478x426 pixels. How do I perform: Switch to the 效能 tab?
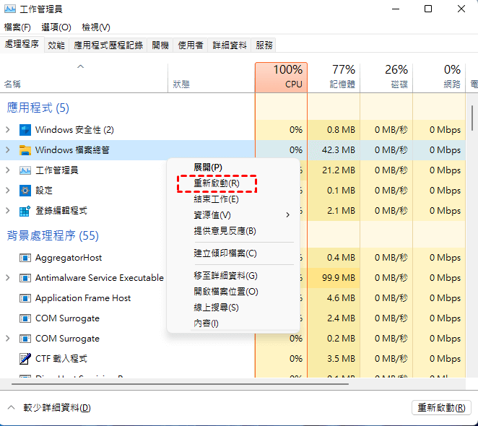[56, 45]
